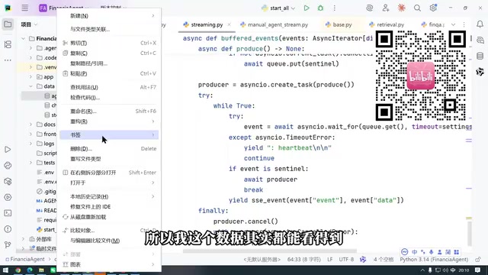The height and width of the screenshot is (275, 488).
Task: Select 重命名(R)... menu entry
Action: [x=109, y=111]
